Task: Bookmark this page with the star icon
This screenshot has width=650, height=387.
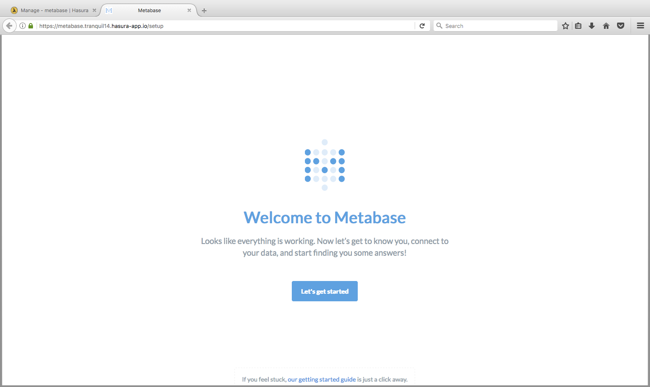Action: pos(566,26)
